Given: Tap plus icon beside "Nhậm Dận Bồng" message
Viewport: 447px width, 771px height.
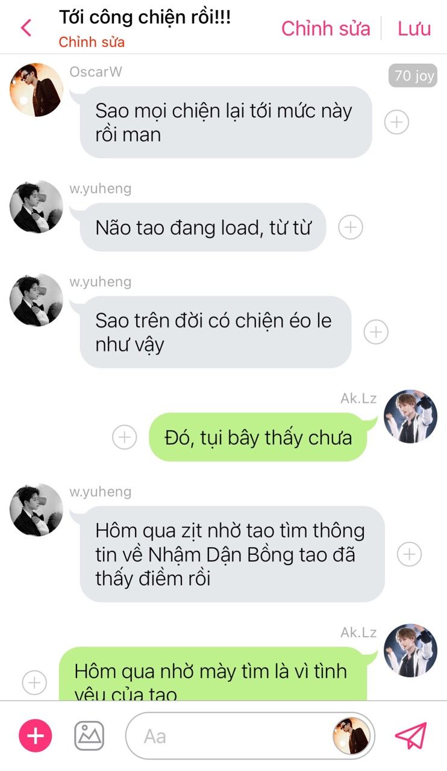Looking at the screenshot, I should point(410,554).
